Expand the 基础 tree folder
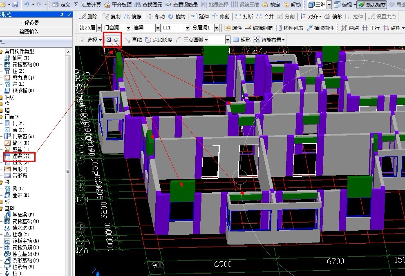Viewport: 405px width, 276px height. point(1,208)
